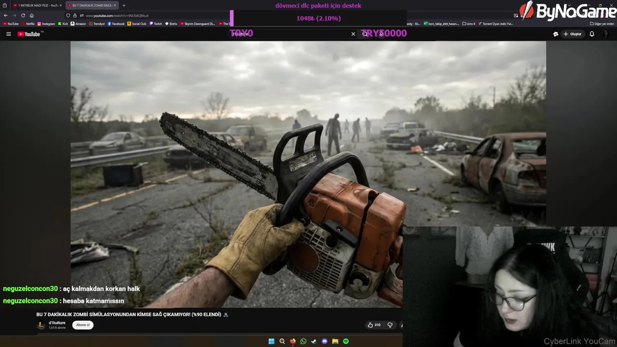Close the '1 METRELİK MADİ FİLİZ' tab
This screenshot has width=617, height=347.
(x=61, y=5)
